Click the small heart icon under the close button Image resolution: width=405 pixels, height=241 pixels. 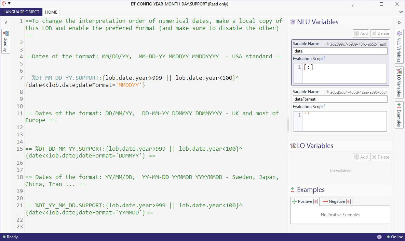pyautogui.click(x=401, y=12)
